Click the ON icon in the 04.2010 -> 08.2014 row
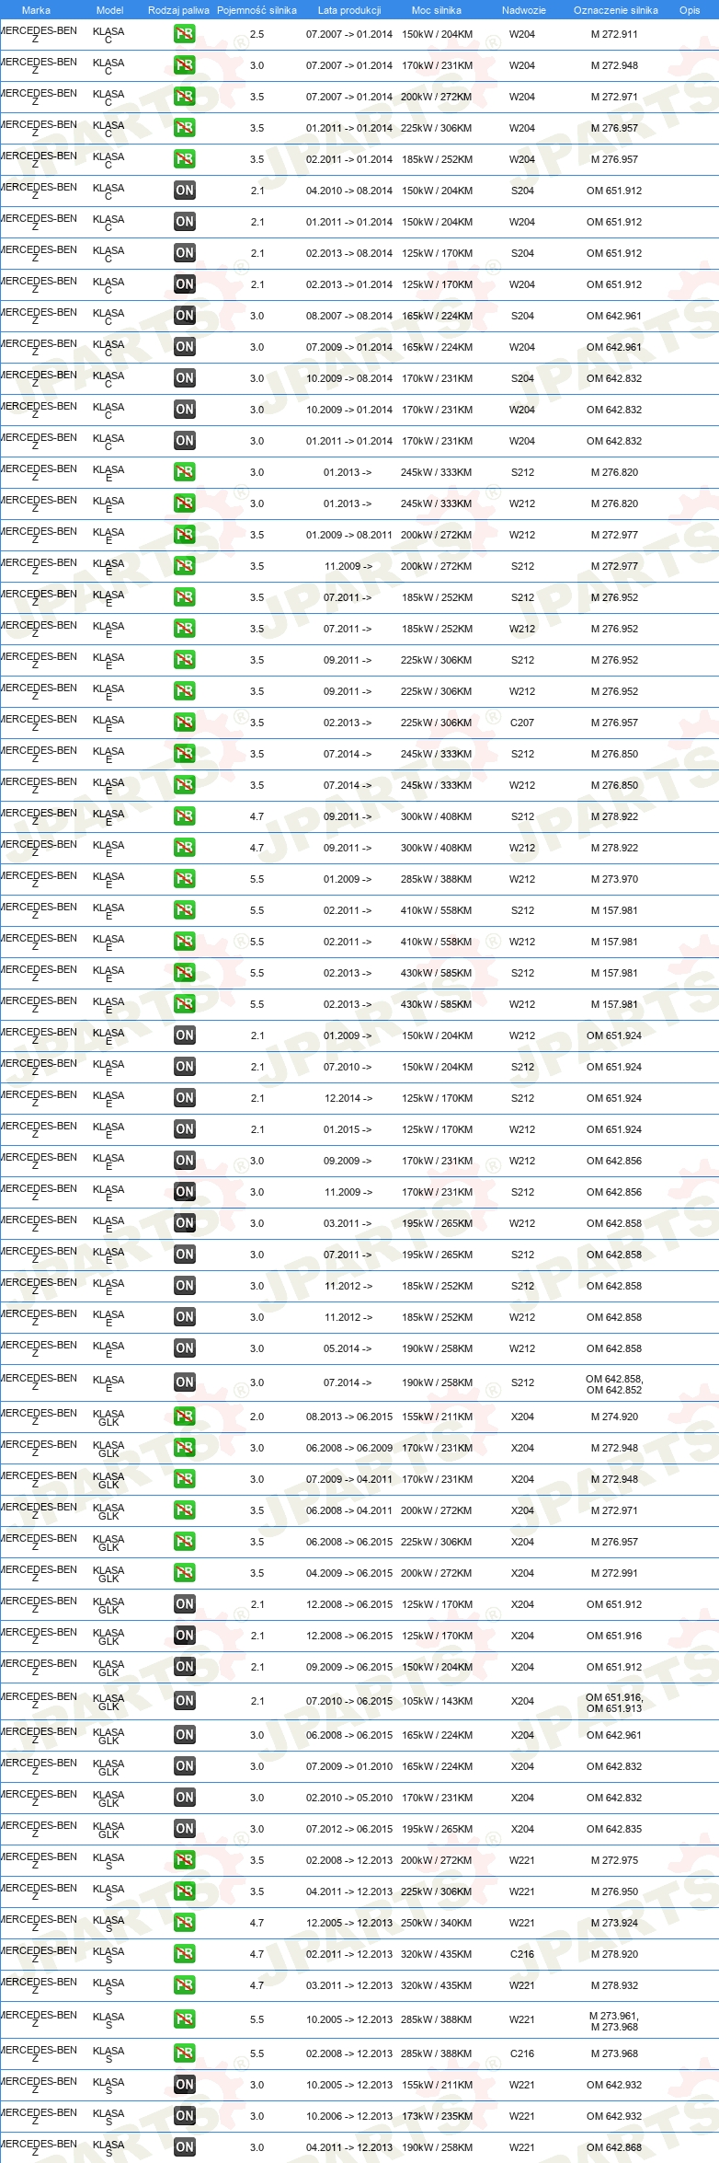Viewport: 719px width, 2163px height. click(x=185, y=191)
